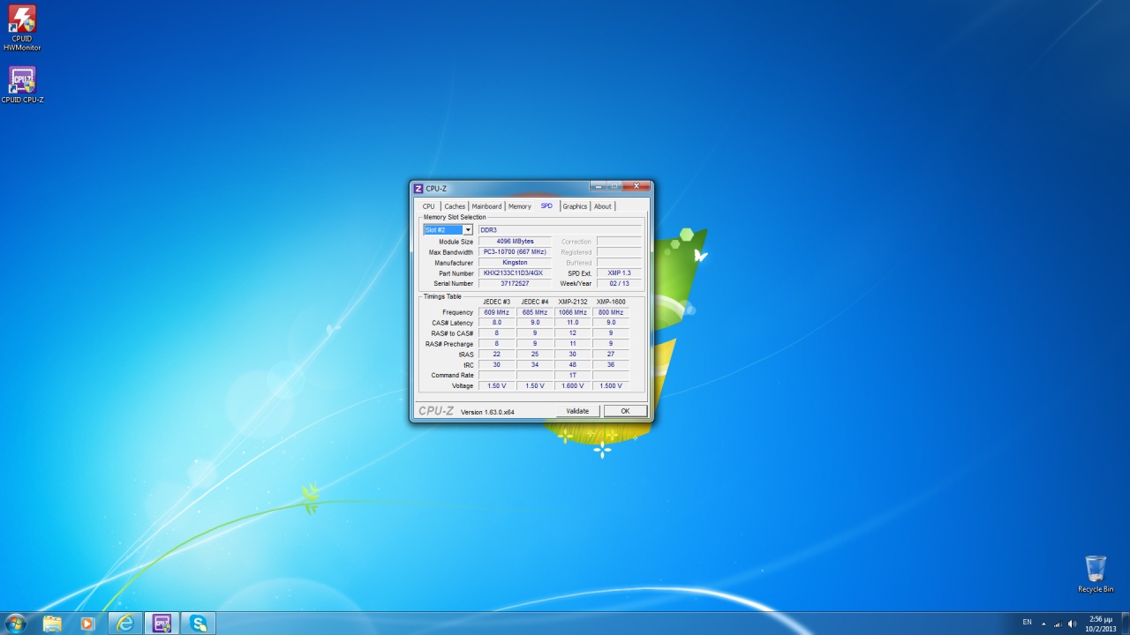The height and width of the screenshot is (635, 1130).
Task: Click the 4096 MBytes module size value
Action: [515, 242]
